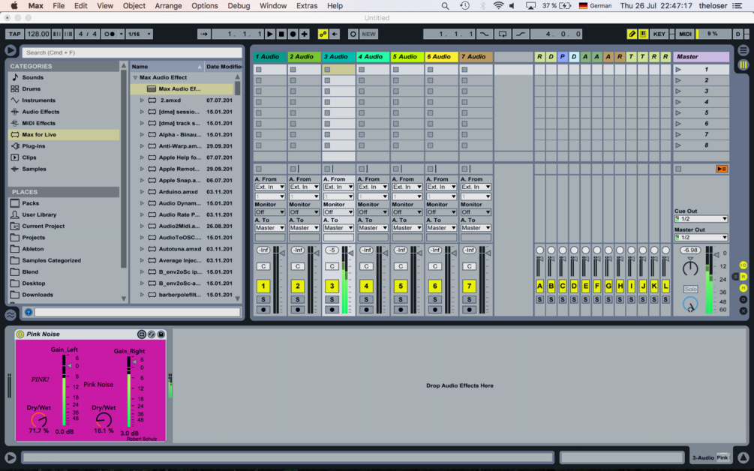Click the MIDI Arrangement Overdub plus icon
754x471 pixels.
click(x=305, y=34)
